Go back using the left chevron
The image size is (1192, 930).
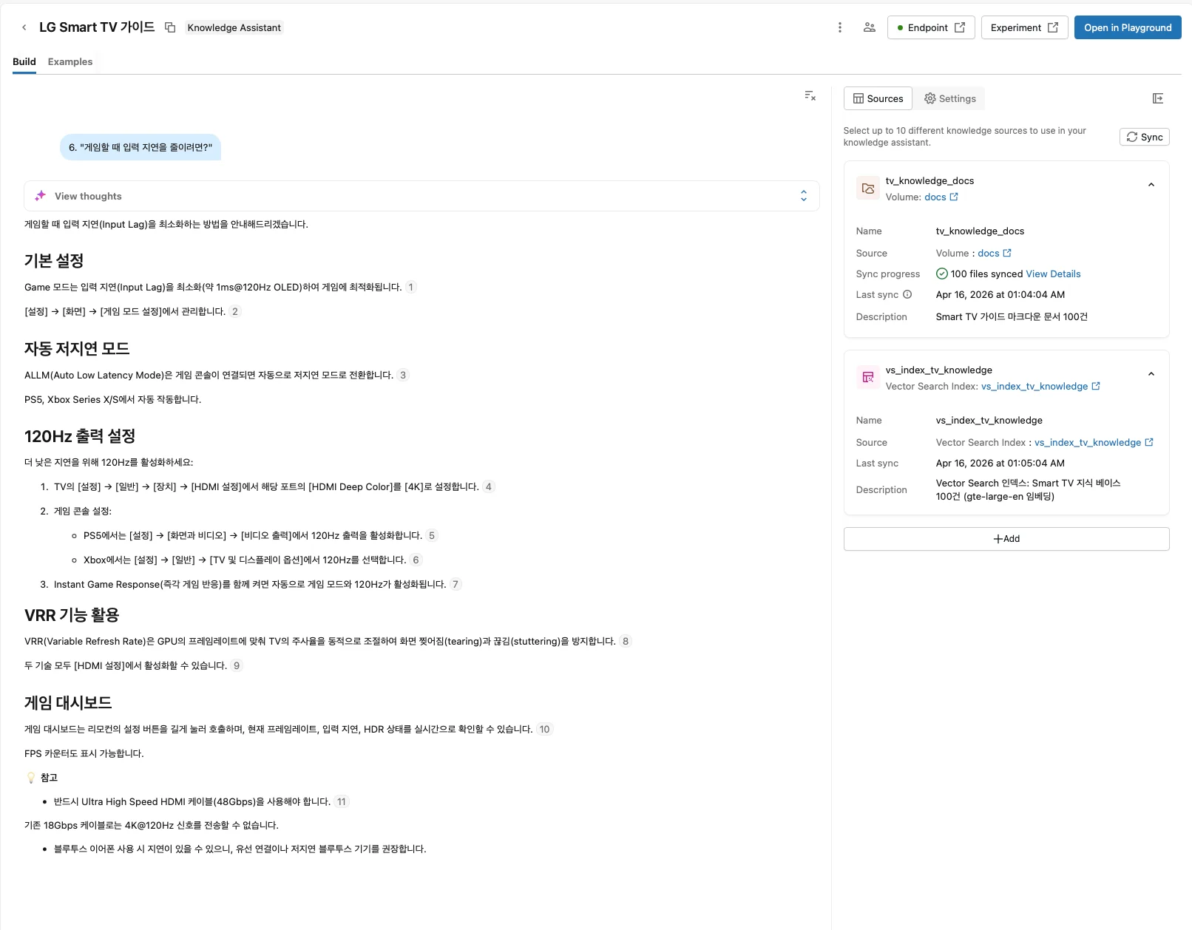(24, 27)
